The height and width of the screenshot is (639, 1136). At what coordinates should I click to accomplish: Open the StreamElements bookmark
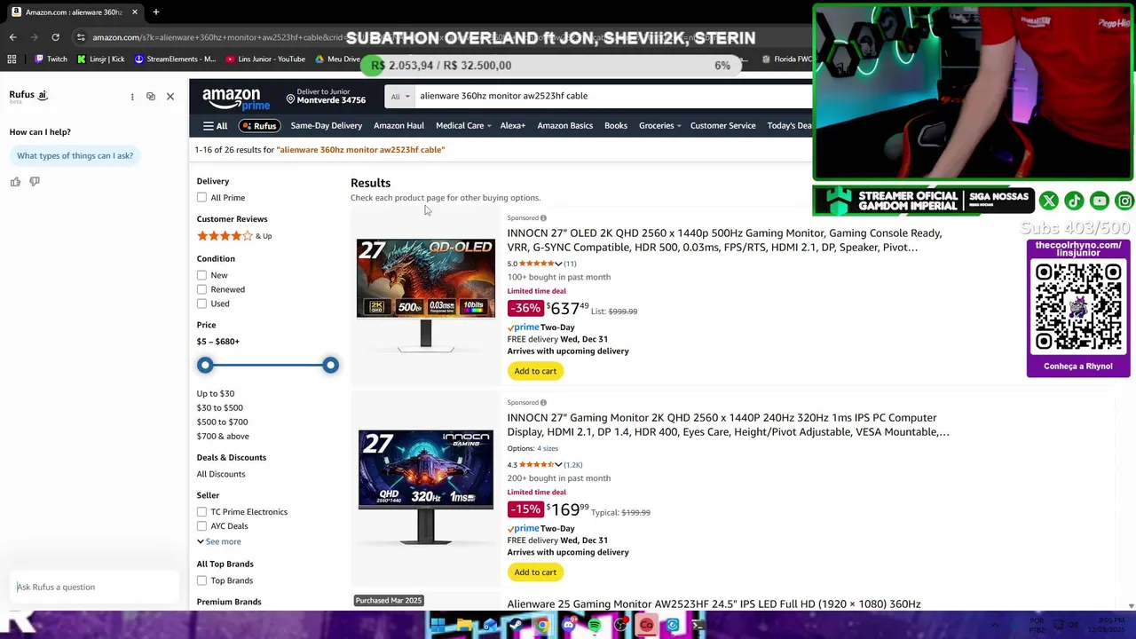point(175,59)
